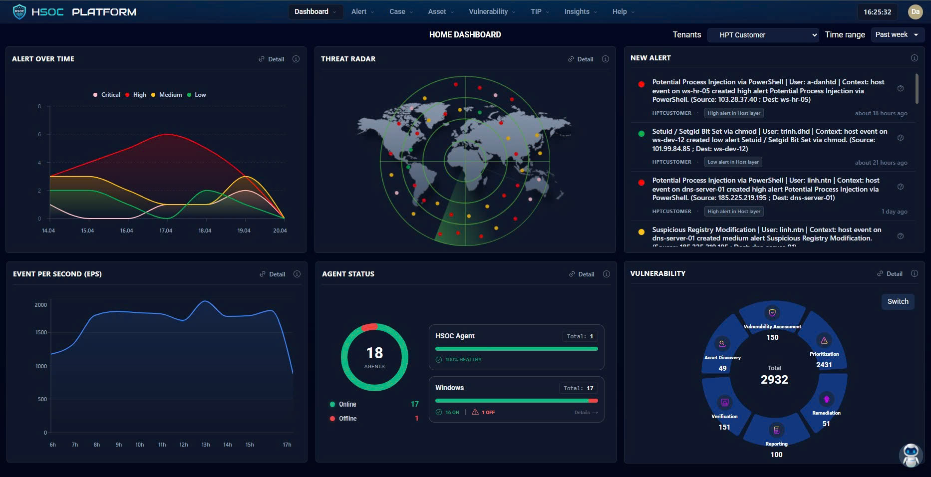The height and width of the screenshot is (477, 931).
Task: Hide the Medium series in chart legend
Action: [166, 95]
